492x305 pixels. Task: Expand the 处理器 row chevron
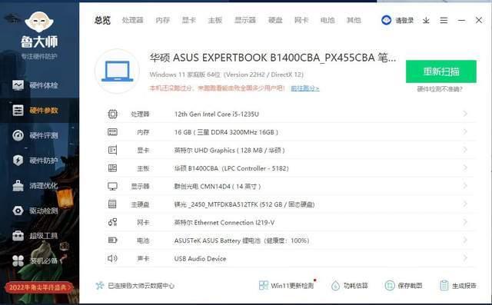[x=465, y=114]
